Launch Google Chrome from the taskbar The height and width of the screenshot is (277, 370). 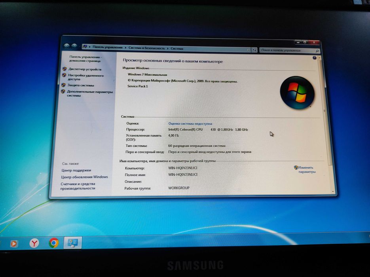53,243
